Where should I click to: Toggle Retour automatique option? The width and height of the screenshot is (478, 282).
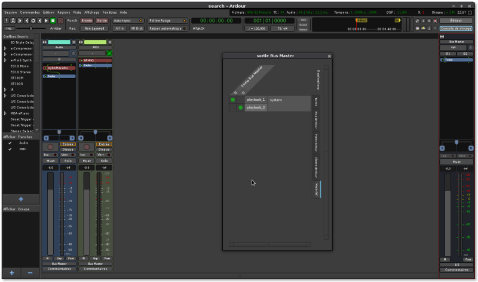click(167, 28)
